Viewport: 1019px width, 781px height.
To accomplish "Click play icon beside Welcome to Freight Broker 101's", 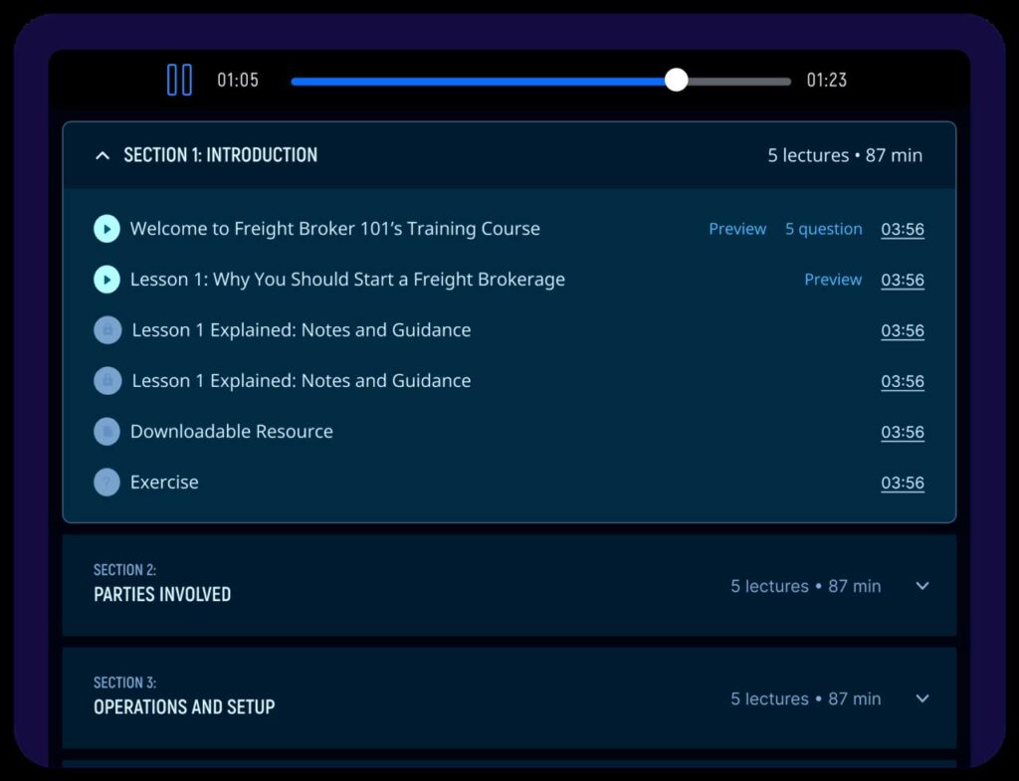I will pyautogui.click(x=106, y=229).
